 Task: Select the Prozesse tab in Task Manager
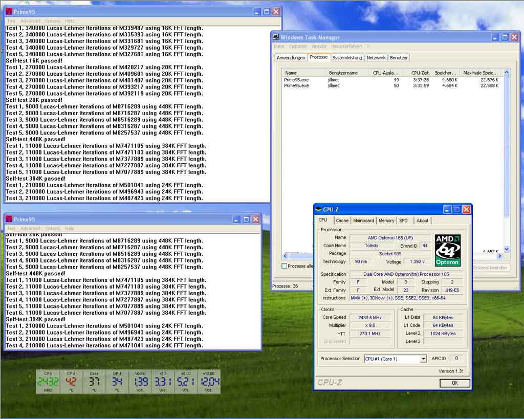click(x=318, y=57)
